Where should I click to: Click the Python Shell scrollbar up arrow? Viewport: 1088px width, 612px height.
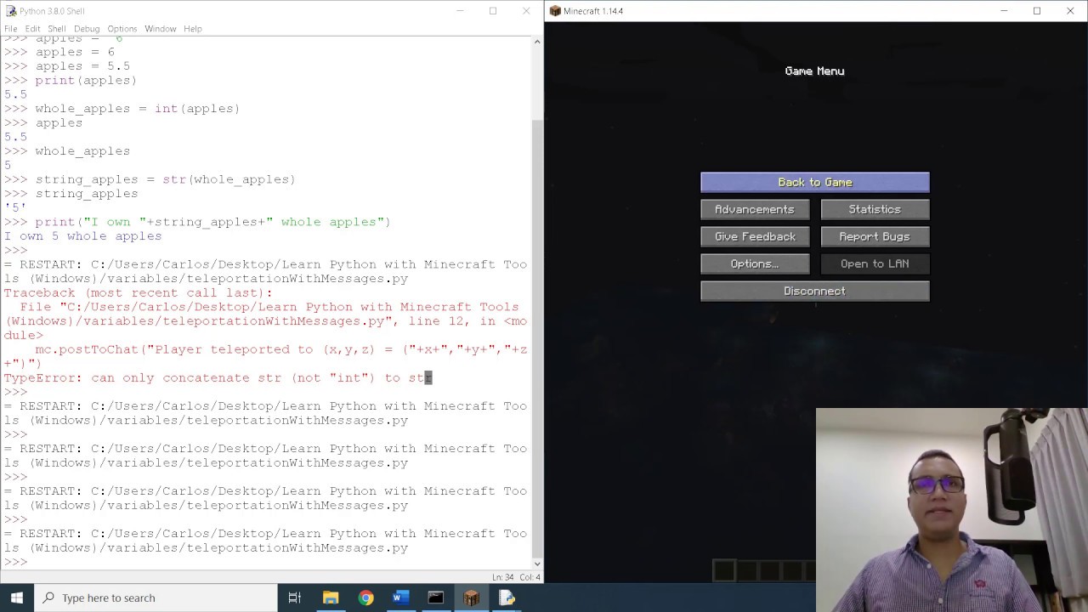537,40
